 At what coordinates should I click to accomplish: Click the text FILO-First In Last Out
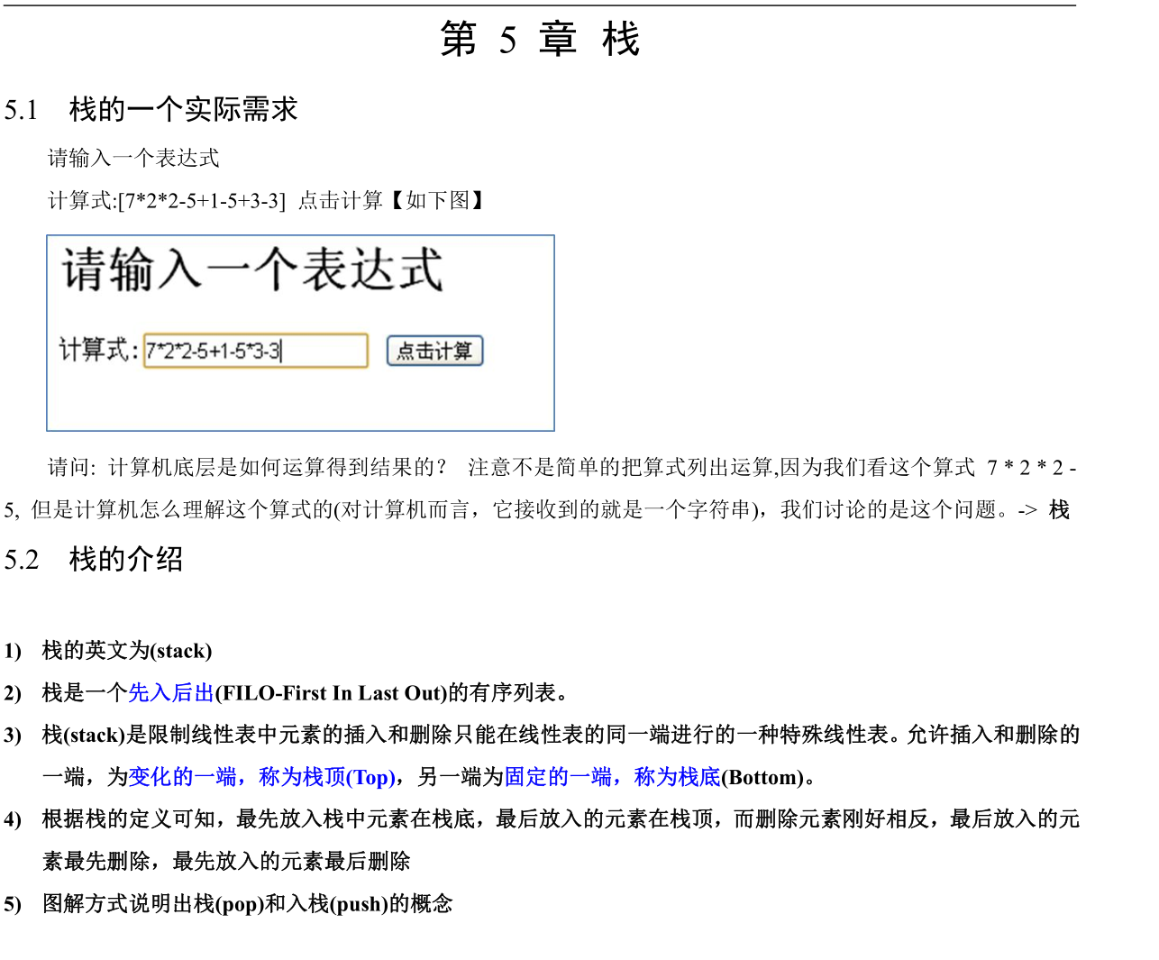(x=331, y=693)
